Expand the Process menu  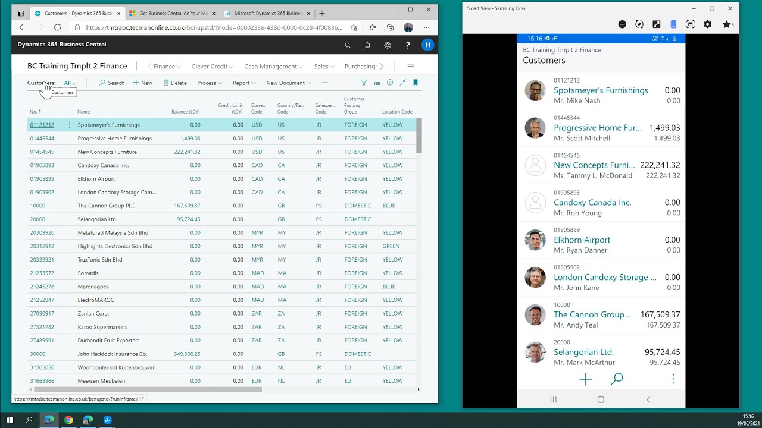(210, 83)
